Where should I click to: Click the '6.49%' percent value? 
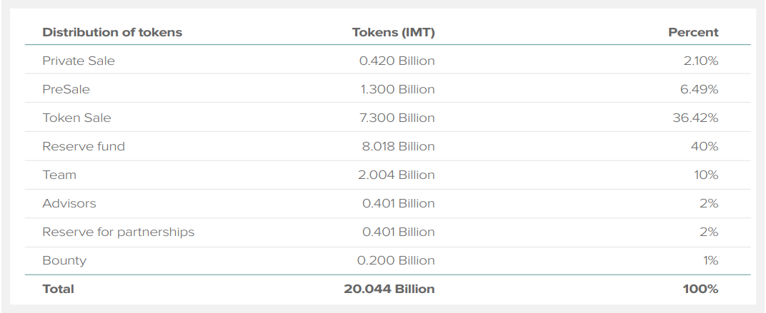700,89
